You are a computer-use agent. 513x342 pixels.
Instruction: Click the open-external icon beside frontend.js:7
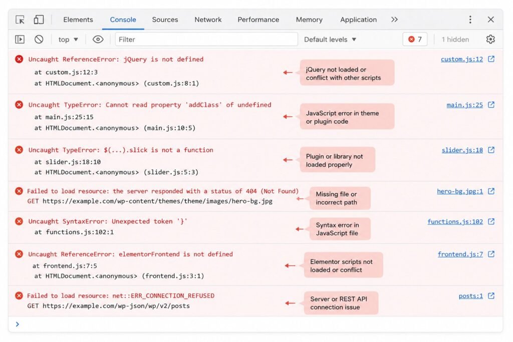point(491,254)
